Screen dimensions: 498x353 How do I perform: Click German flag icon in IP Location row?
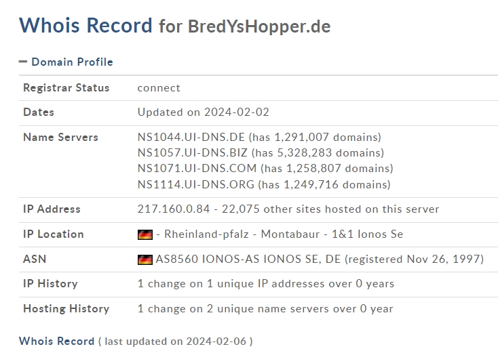145,234
